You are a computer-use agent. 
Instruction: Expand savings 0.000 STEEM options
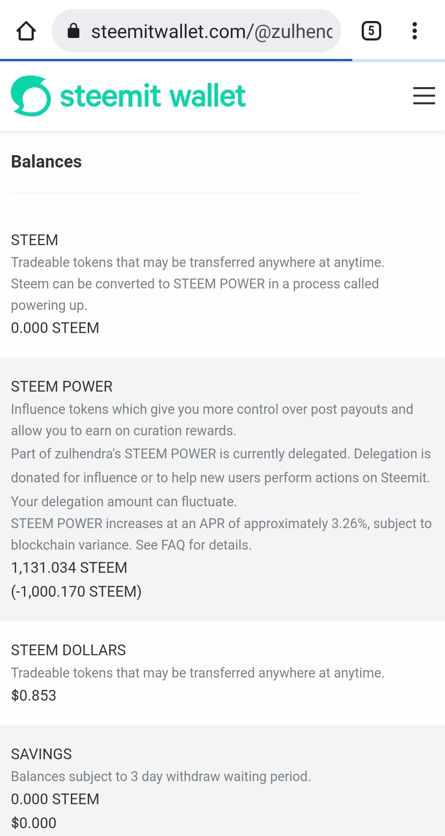(x=55, y=799)
